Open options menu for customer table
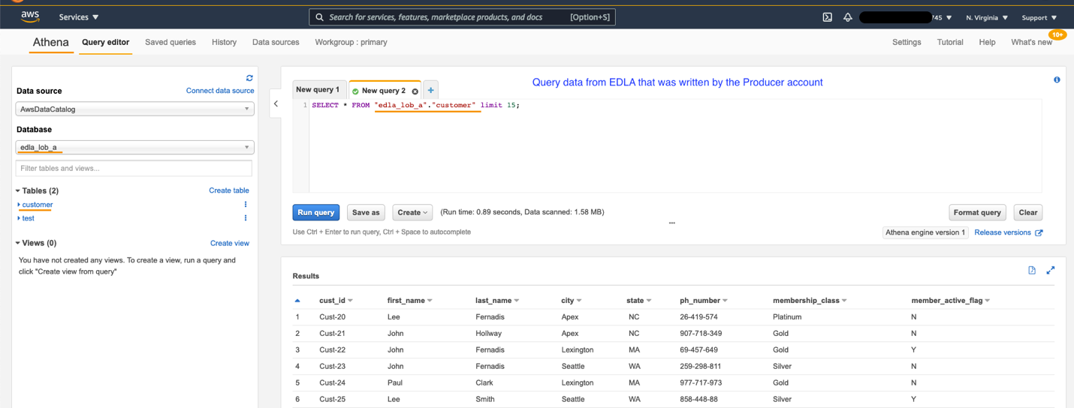The height and width of the screenshot is (408, 1074). [x=246, y=205]
